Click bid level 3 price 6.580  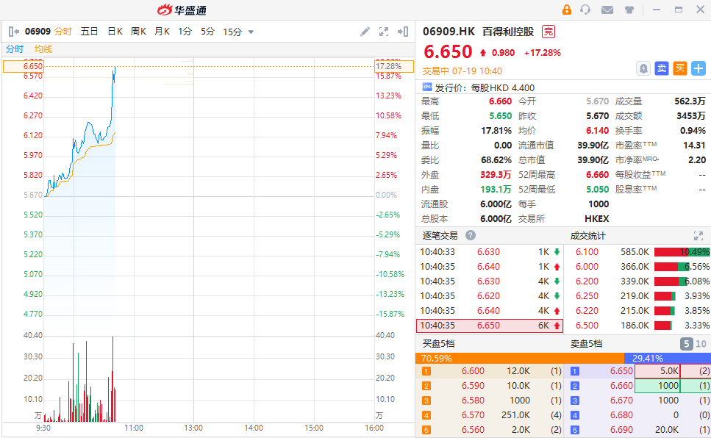point(473,401)
